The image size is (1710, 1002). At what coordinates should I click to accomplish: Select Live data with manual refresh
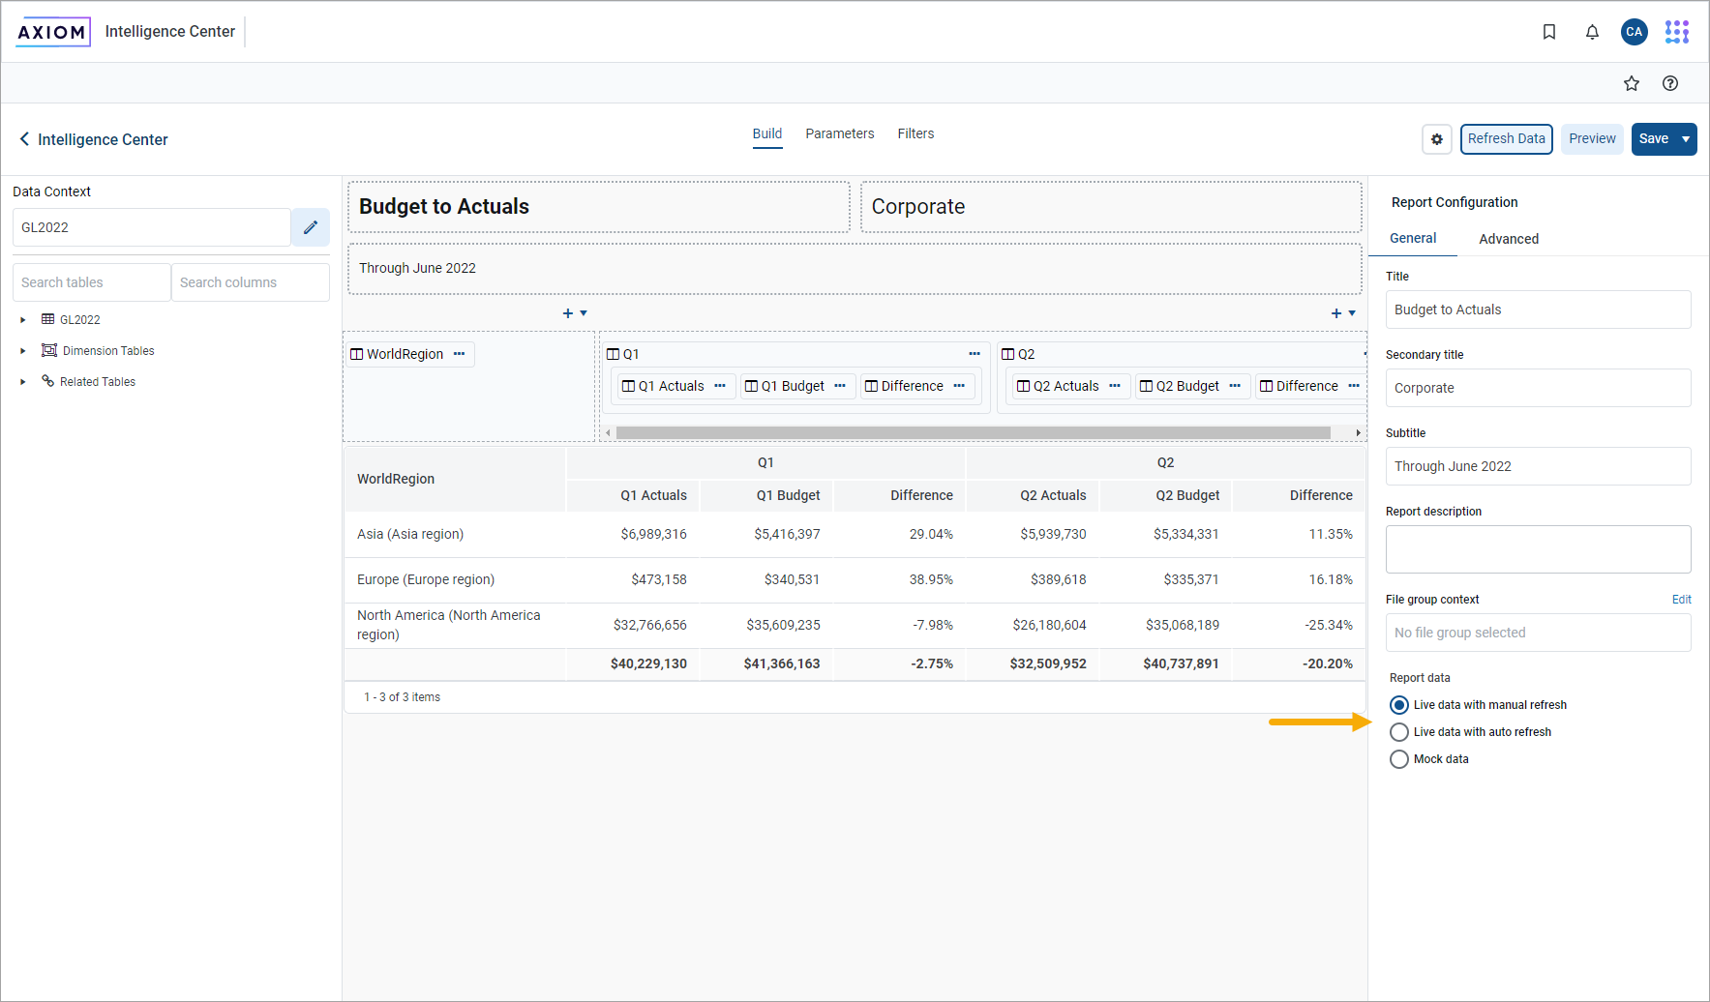click(1399, 705)
